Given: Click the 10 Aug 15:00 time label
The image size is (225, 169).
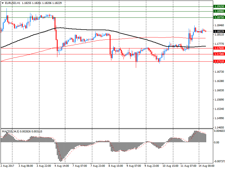Looking at the screenshot, I should (x=170, y=166).
